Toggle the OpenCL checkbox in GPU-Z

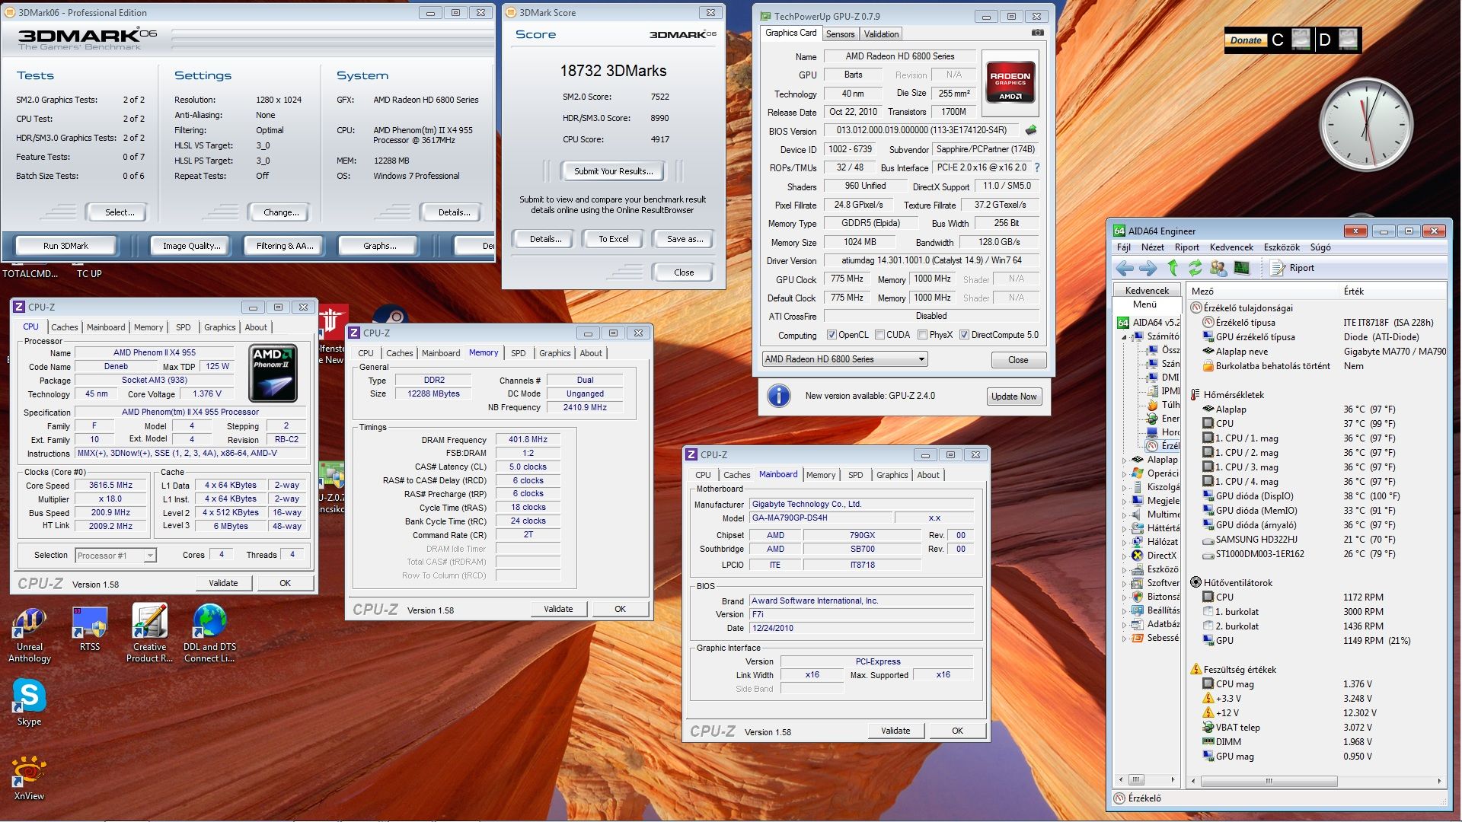[832, 335]
